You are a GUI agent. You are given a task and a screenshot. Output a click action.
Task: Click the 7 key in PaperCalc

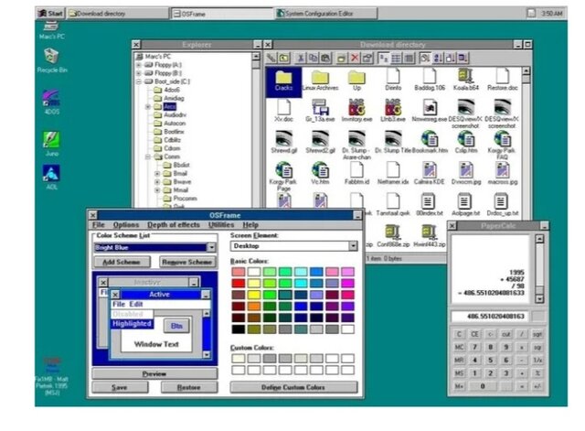point(474,348)
